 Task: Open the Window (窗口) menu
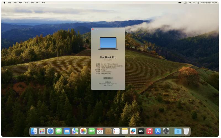tap(38, 2)
